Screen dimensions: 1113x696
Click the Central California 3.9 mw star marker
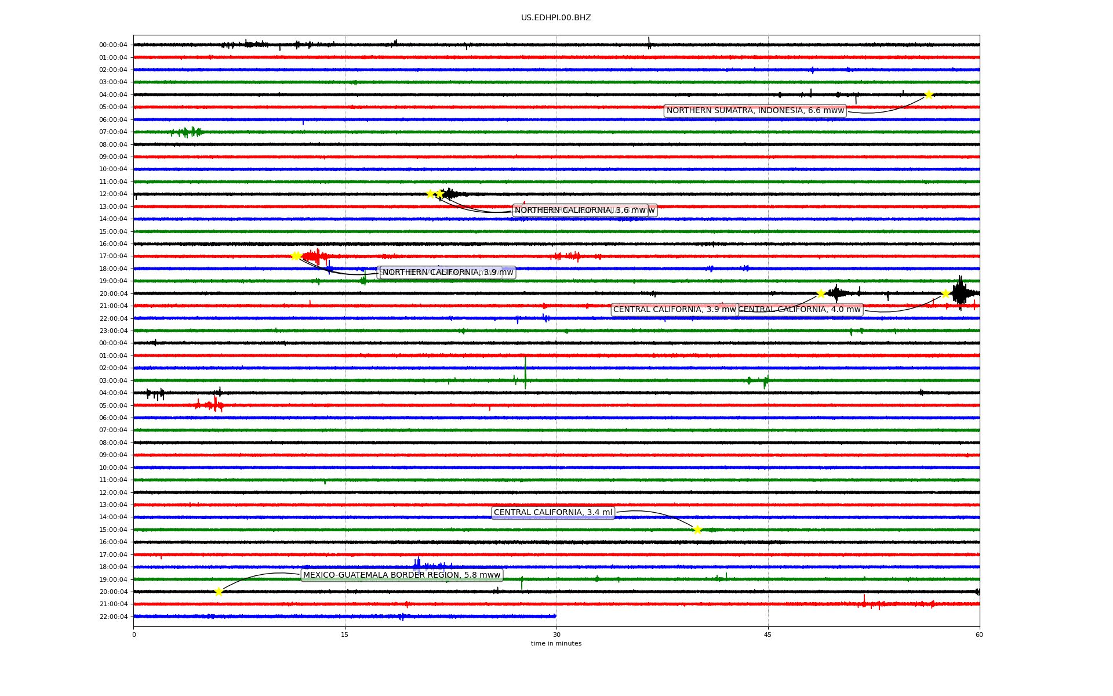(x=821, y=293)
